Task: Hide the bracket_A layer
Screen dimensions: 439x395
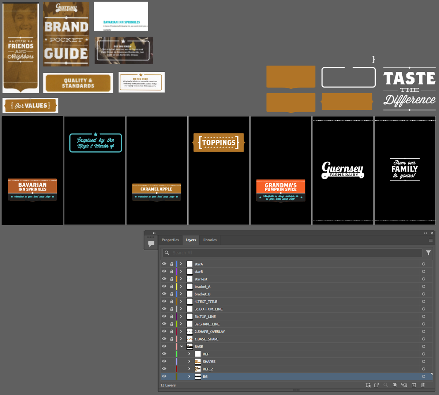Action: [x=164, y=287]
